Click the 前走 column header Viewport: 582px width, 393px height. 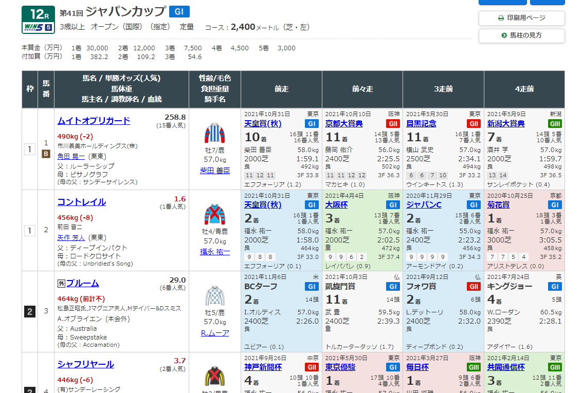point(281,89)
